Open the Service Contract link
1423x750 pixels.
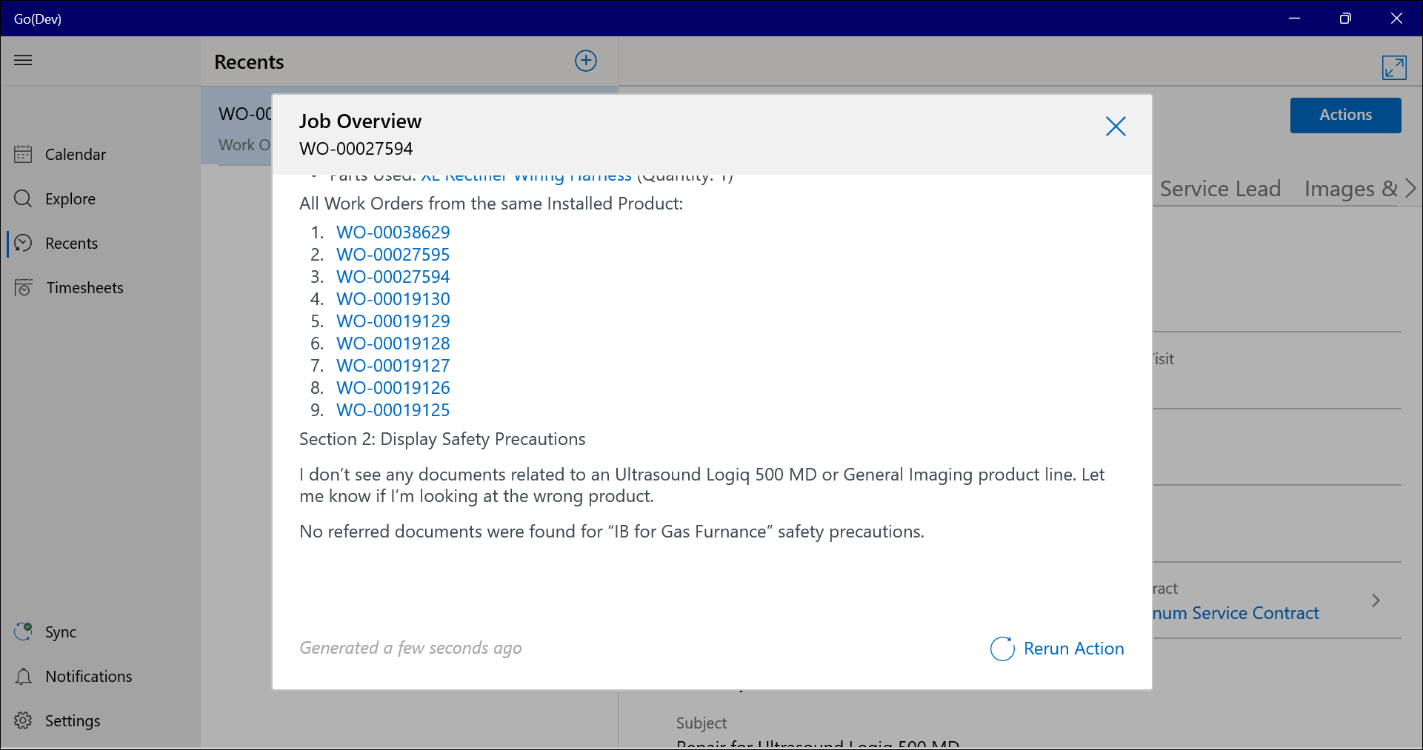point(1236,613)
